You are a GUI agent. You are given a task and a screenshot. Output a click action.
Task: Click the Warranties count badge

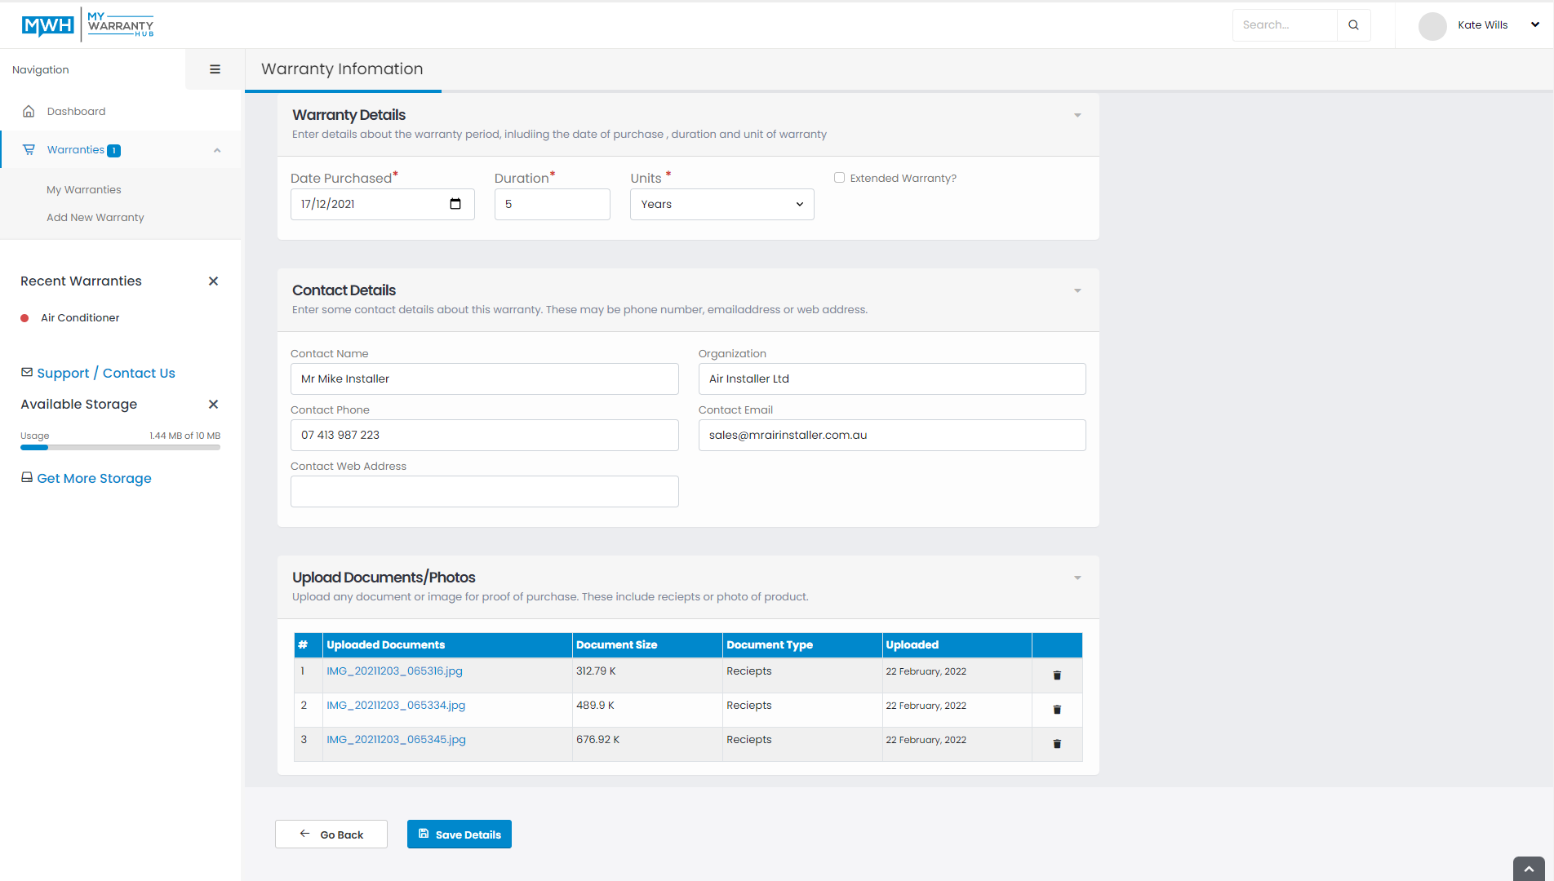(x=114, y=150)
